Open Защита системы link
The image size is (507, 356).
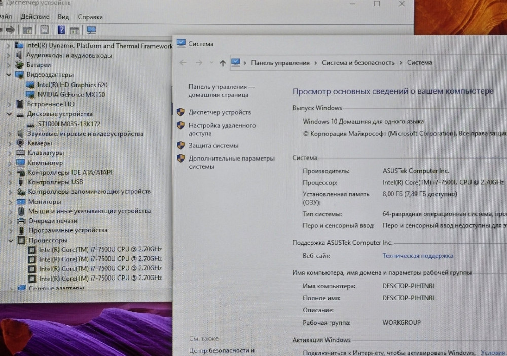213,146
